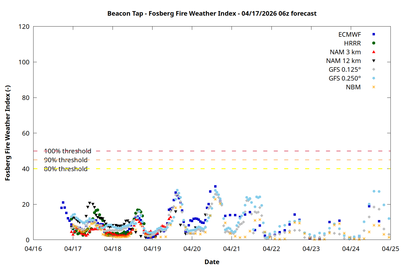The width and height of the screenshot is (402, 268).
Task: Click the Fosberg Fire Weather Index axis title
Action: click(8, 133)
